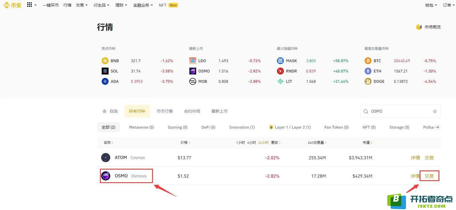Click the OSMO icon in table row

point(106,176)
